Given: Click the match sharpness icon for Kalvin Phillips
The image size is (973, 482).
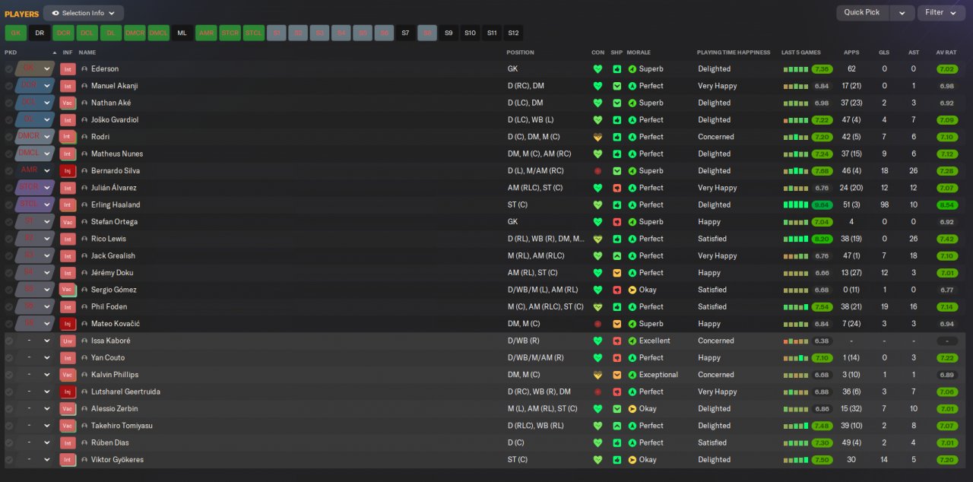Looking at the screenshot, I should click(617, 375).
